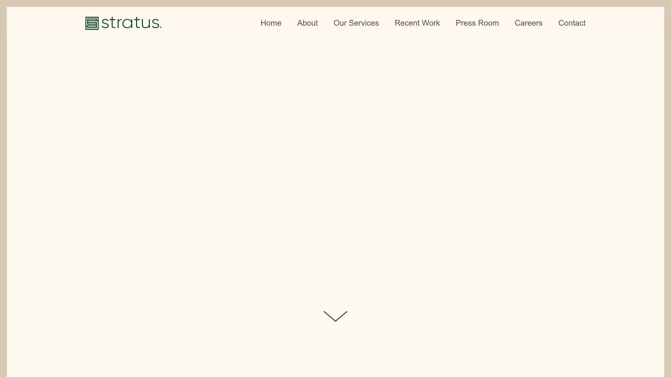View Recent Work

coord(417,23)
